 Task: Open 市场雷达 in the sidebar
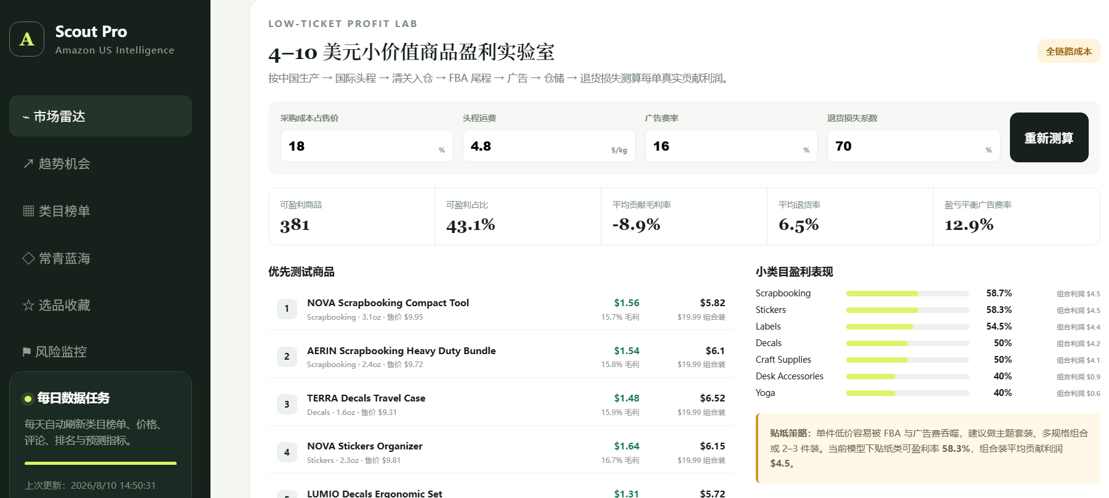pyautogui.click(x=100, y=116)
